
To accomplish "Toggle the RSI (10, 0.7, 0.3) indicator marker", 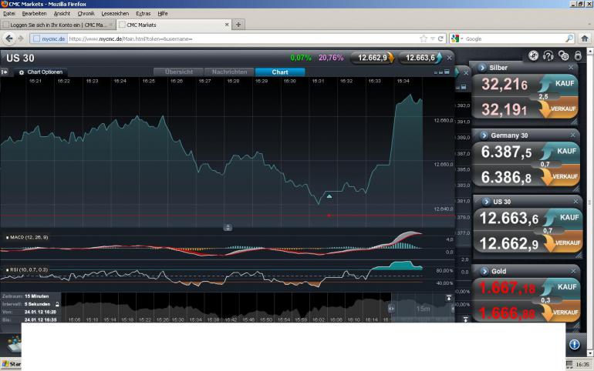I will [7, 269].
